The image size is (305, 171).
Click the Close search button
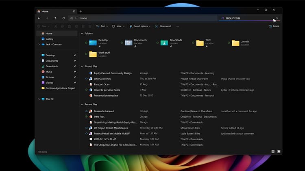(163, 26)
